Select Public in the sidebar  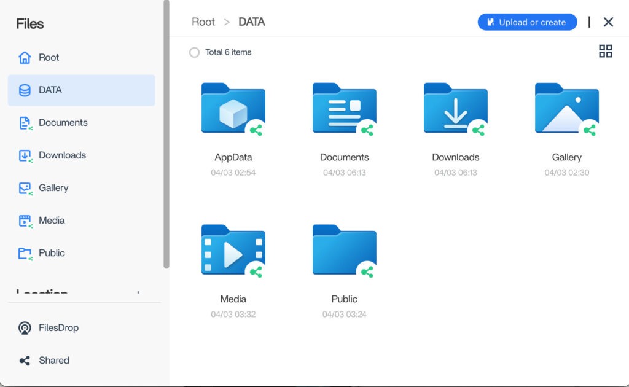(52, 253)
